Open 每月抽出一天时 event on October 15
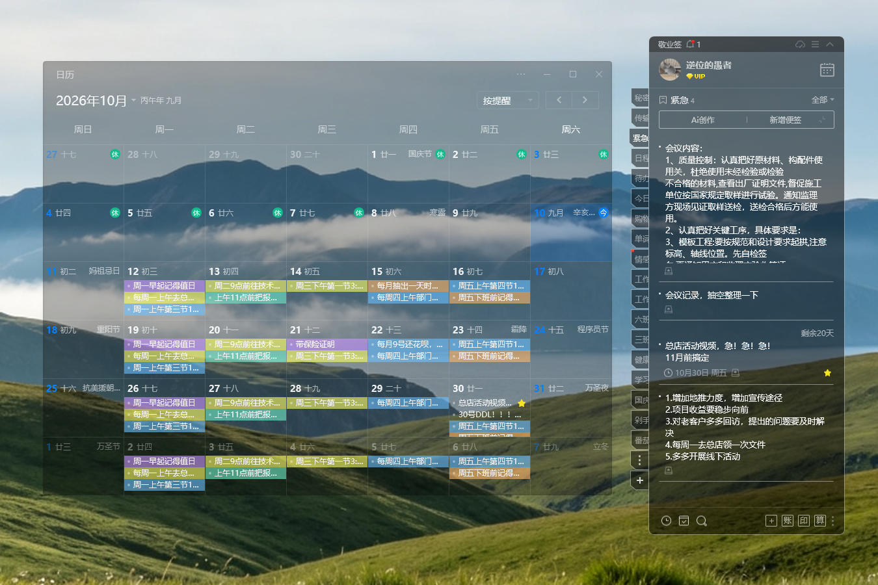The height and width of the screenshot is (585, 878). point(408,286)
